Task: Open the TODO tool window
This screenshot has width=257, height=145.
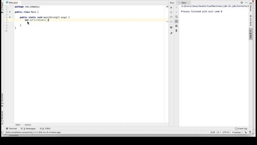Action: [45, 128]
